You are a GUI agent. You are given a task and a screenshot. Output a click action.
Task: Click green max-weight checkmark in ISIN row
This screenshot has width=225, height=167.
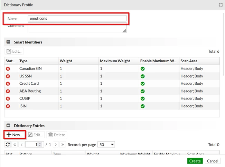(142, 106)
